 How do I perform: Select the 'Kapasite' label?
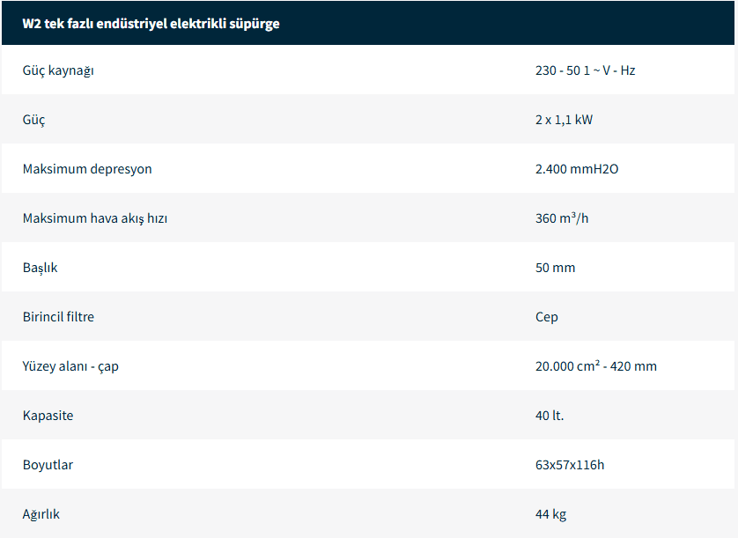coord(48,416)
